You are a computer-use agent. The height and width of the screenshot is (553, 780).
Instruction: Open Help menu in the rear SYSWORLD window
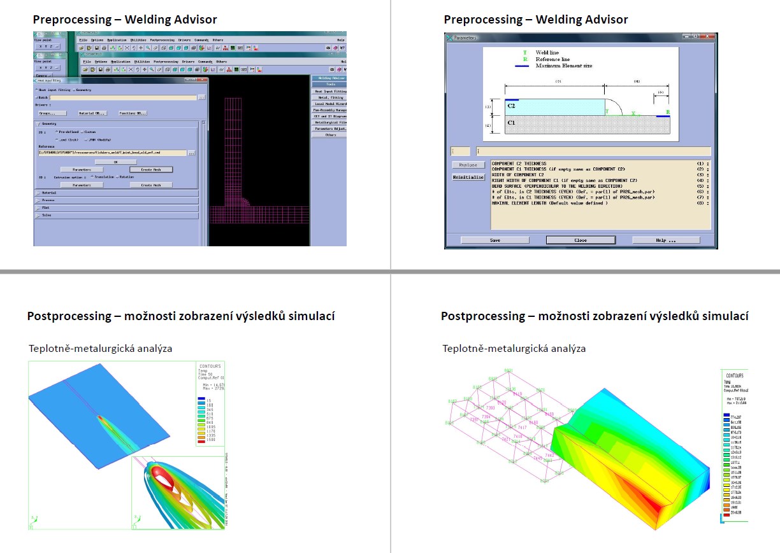pyautogui.click(x=341, y=40)
